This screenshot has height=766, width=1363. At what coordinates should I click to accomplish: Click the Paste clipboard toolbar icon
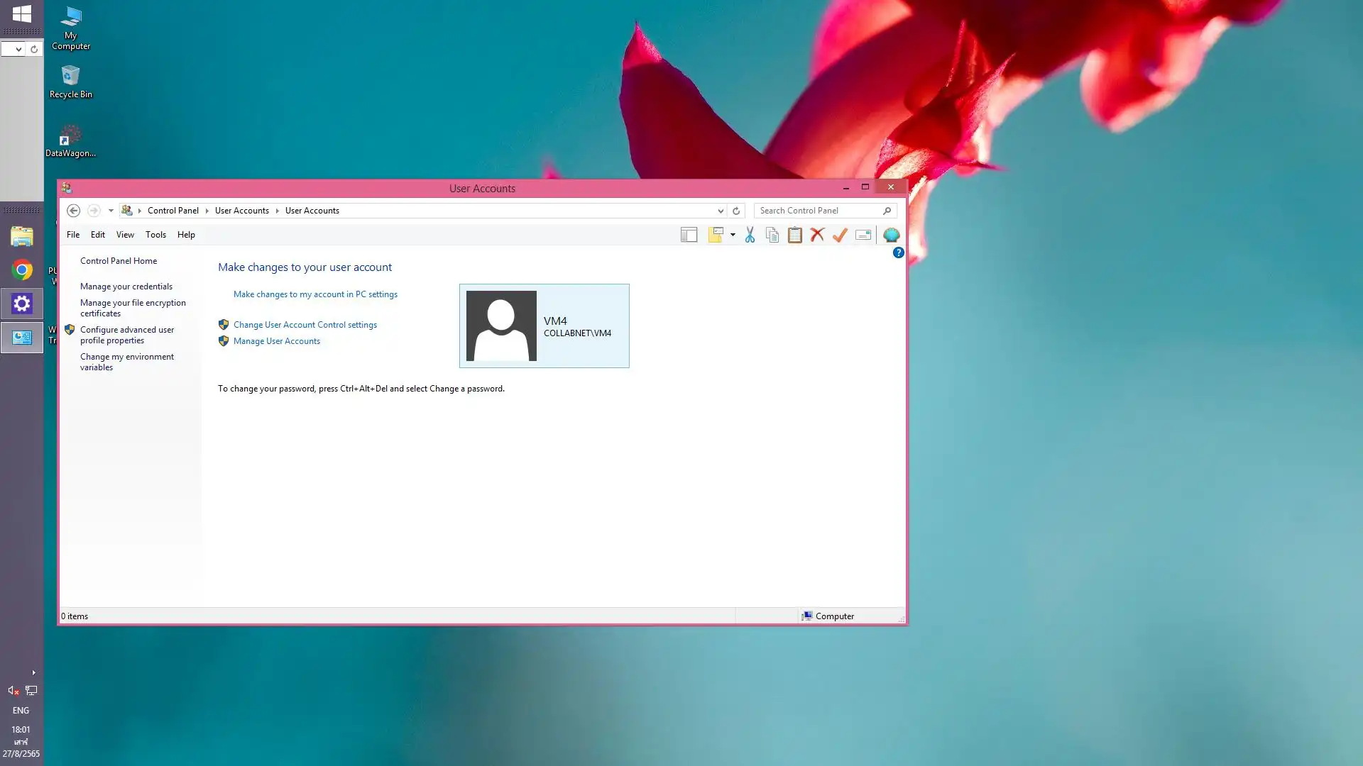pos(795,235)
